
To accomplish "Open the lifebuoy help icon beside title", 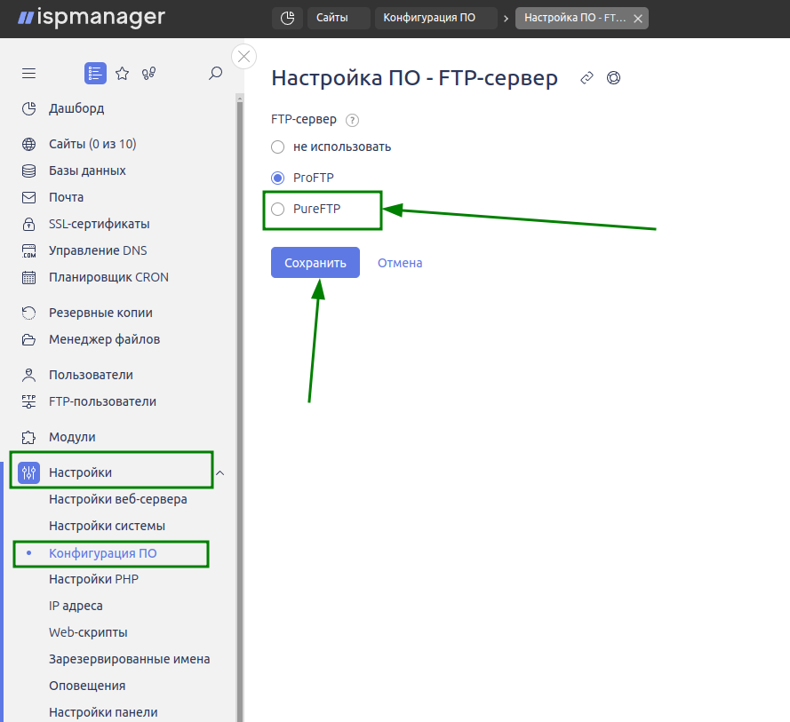I will tap(613, 78).
